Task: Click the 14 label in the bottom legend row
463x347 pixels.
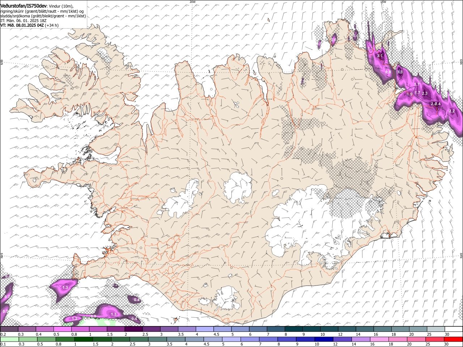Action: pyautogui.click(x=354, y=344)
